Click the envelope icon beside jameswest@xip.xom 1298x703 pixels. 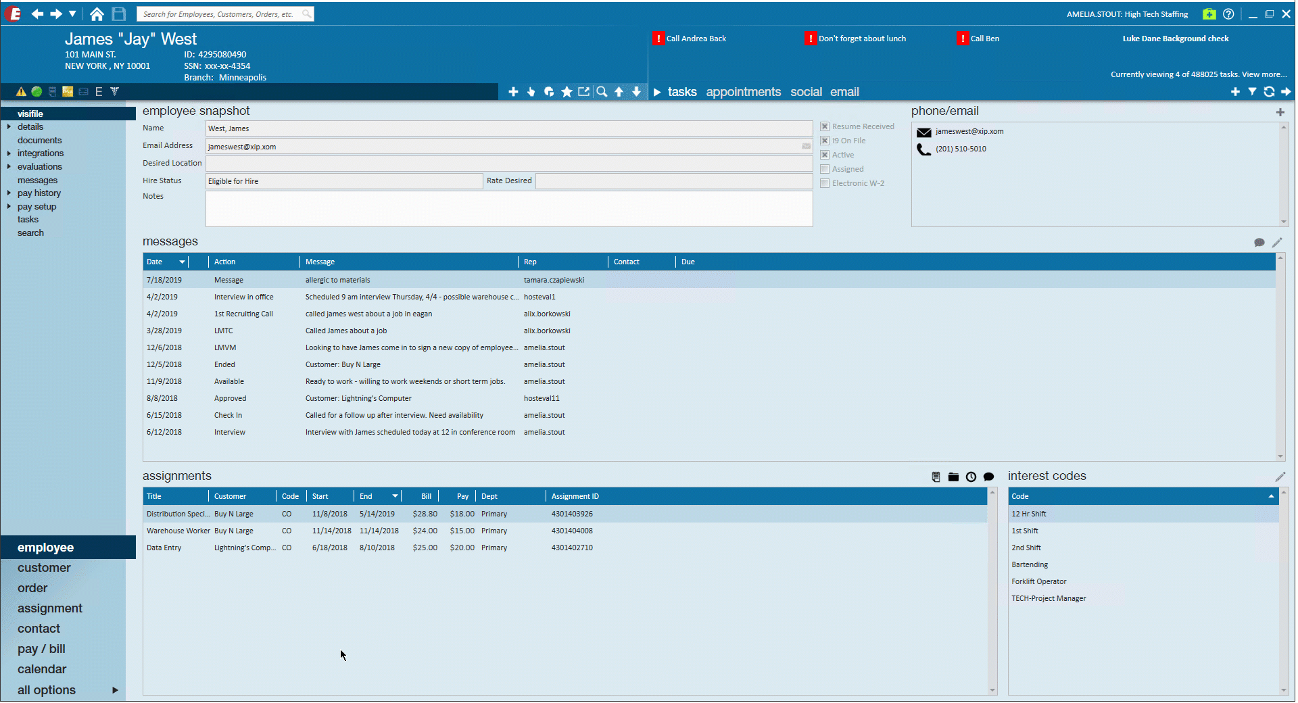(923, 132)
